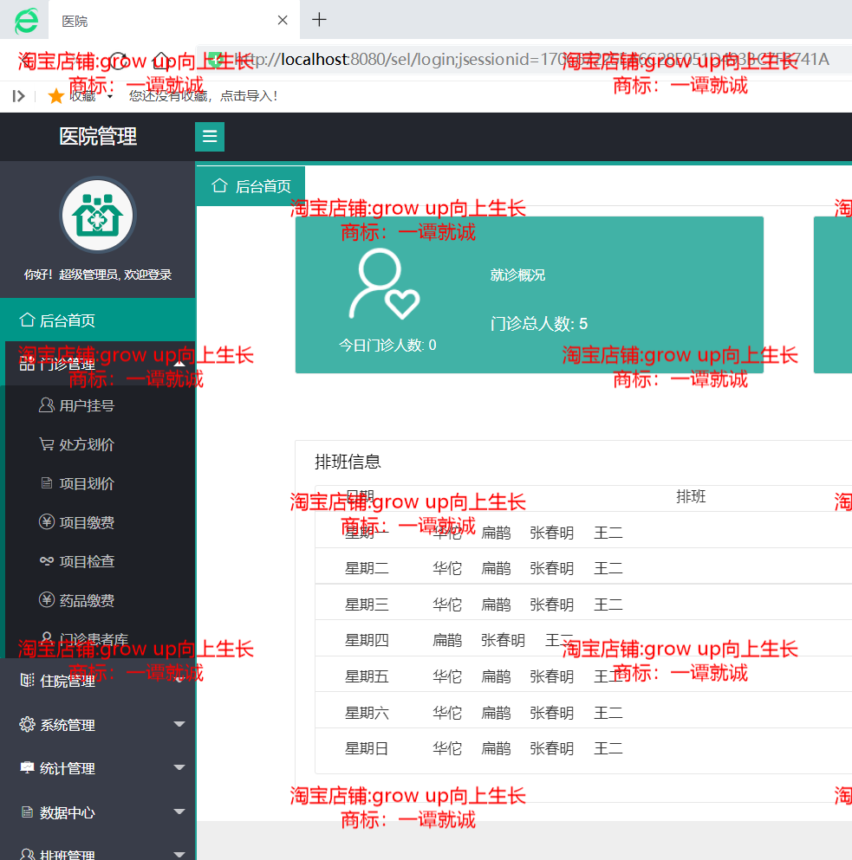Expand the 系统管理 dropdown arrow

click(179, 724)
